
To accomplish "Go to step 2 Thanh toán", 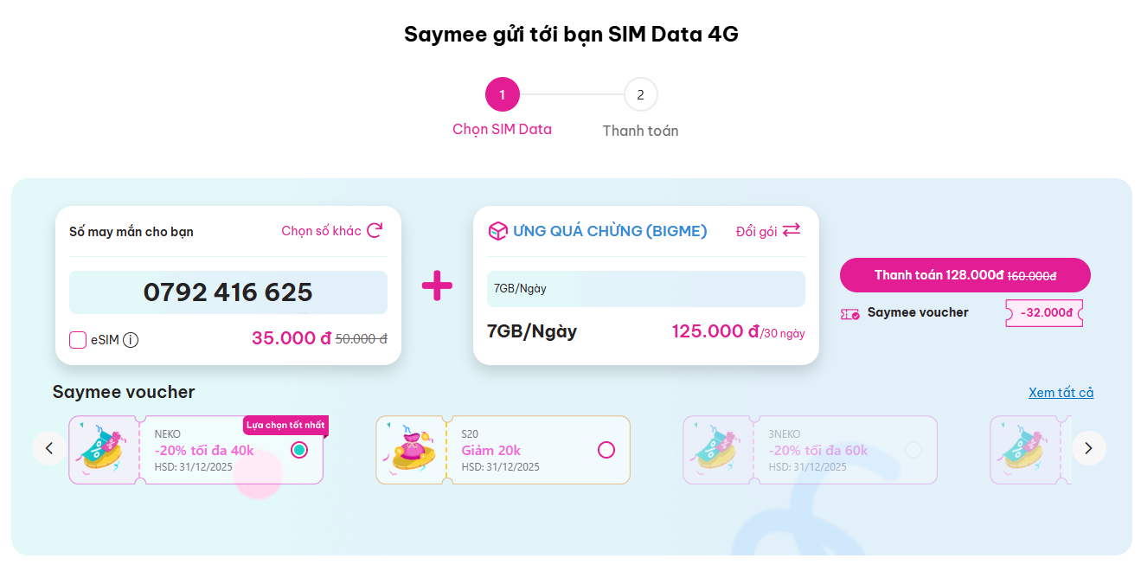I will coord(640,95).
